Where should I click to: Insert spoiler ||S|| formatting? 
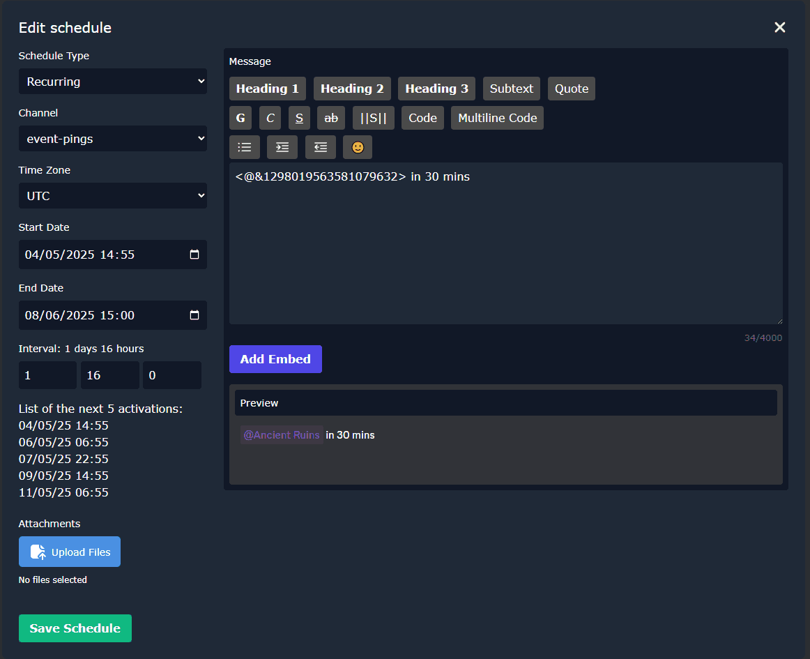[373, 118]
